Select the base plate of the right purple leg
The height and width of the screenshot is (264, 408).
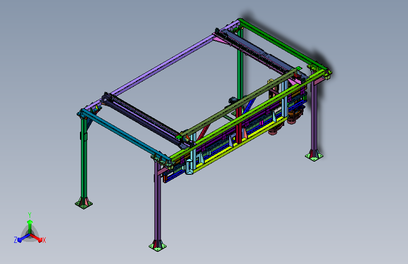314,156
